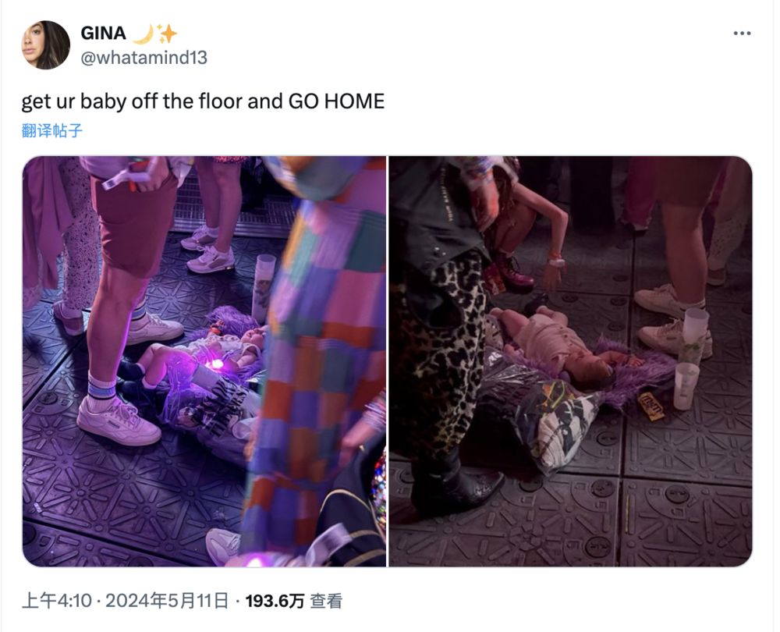Click the crescent moon emoji beside GINA
780x632 pixels.
point(143,34)
